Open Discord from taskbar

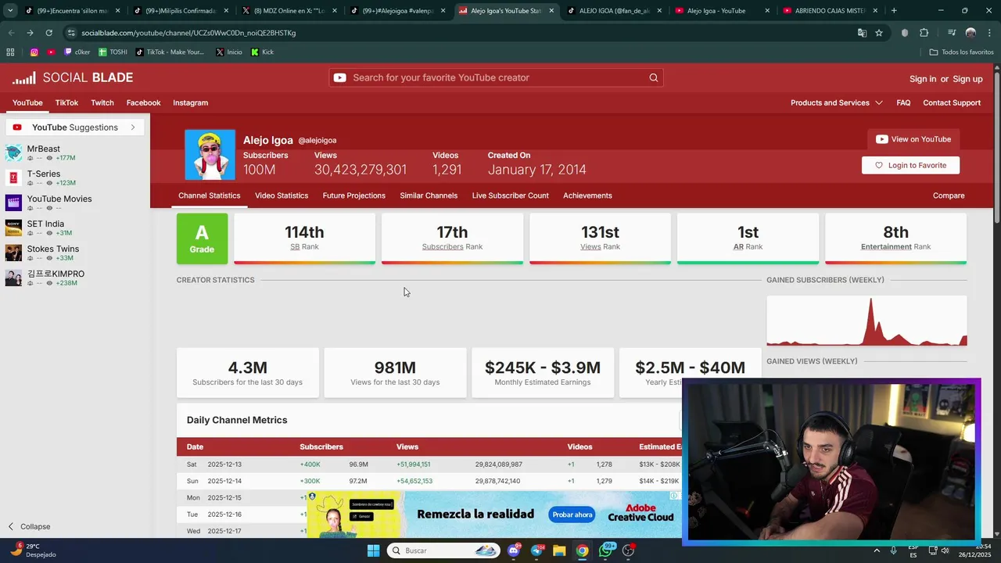pos(514,550)
